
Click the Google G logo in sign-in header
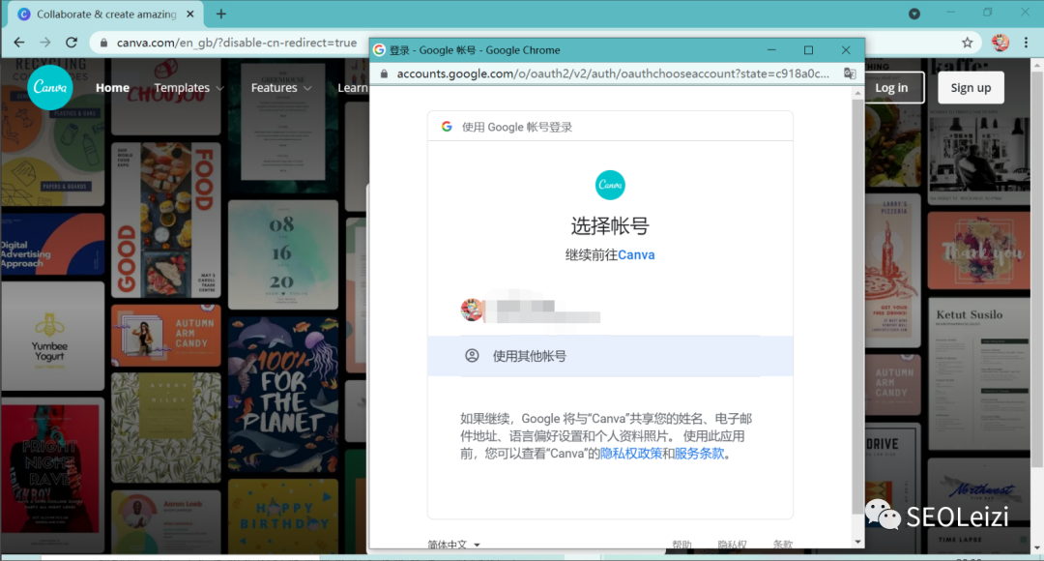click(x=447, y=127)
